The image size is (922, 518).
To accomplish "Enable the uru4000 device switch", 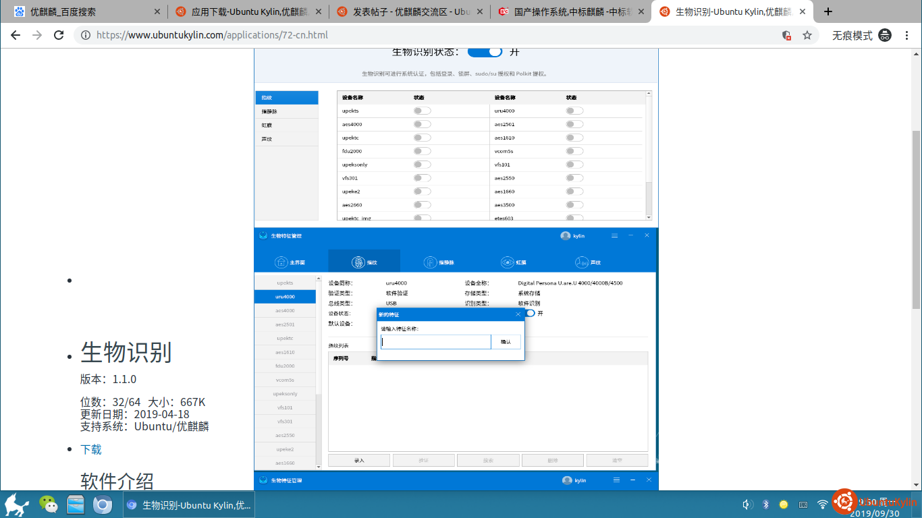I will click(574, 111).
